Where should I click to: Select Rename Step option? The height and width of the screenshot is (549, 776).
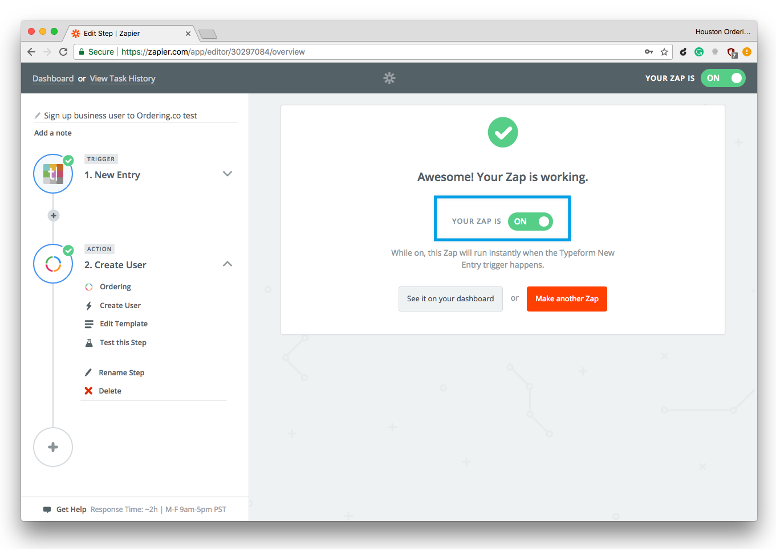(x=121, y=373)
